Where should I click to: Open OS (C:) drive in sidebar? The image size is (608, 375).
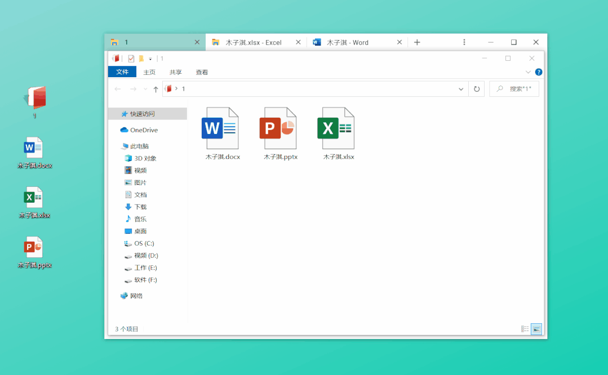(x=139, y=243)
